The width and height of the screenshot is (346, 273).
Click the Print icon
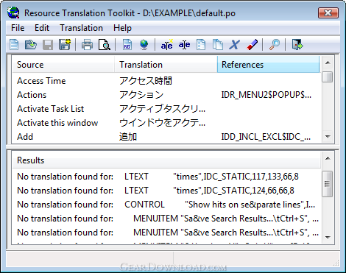click(x=87, y=45)
